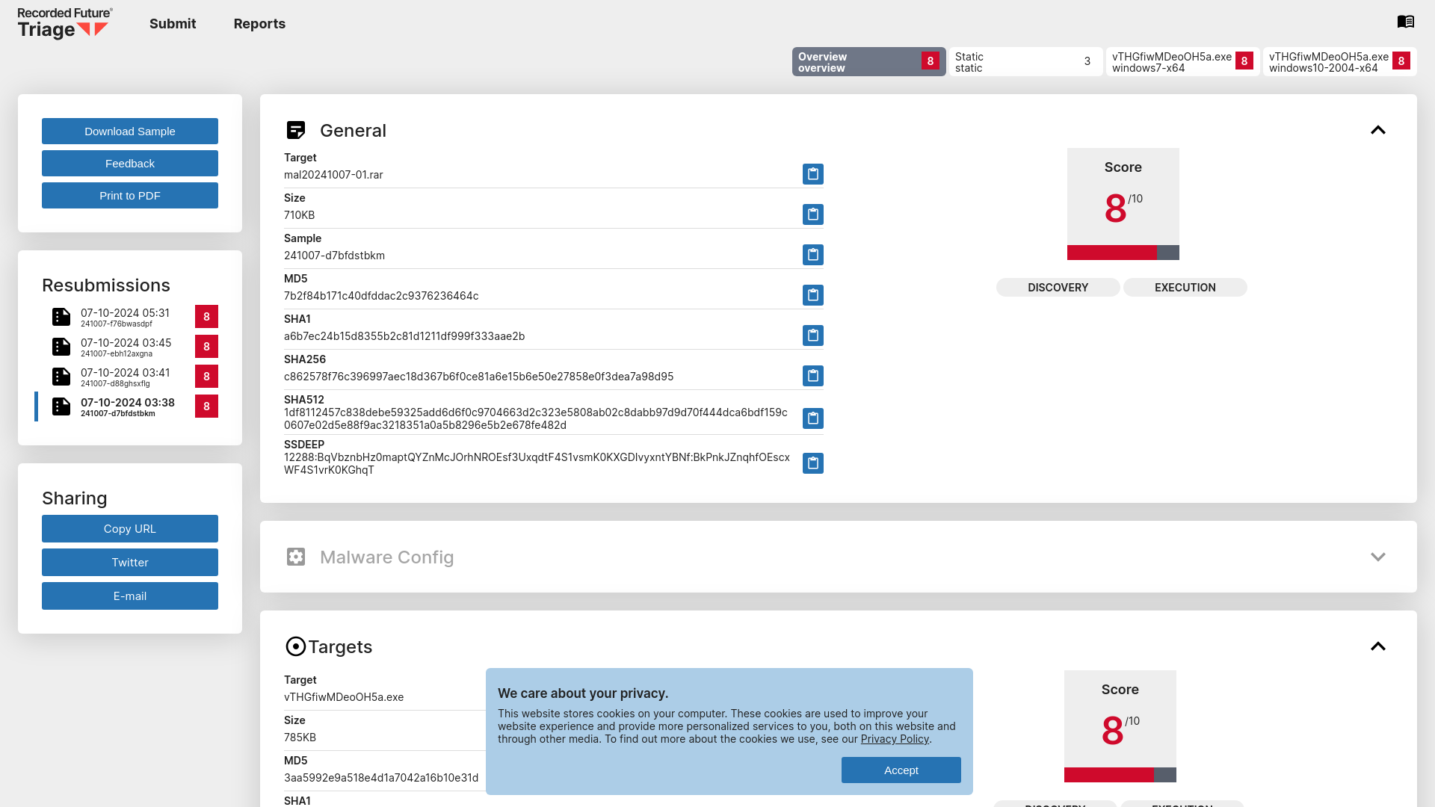Image resolution: width=1435 pixels, height=807 pixels.
Task: Expand the Malware Config section
Action: click(x=1378, y=557)
